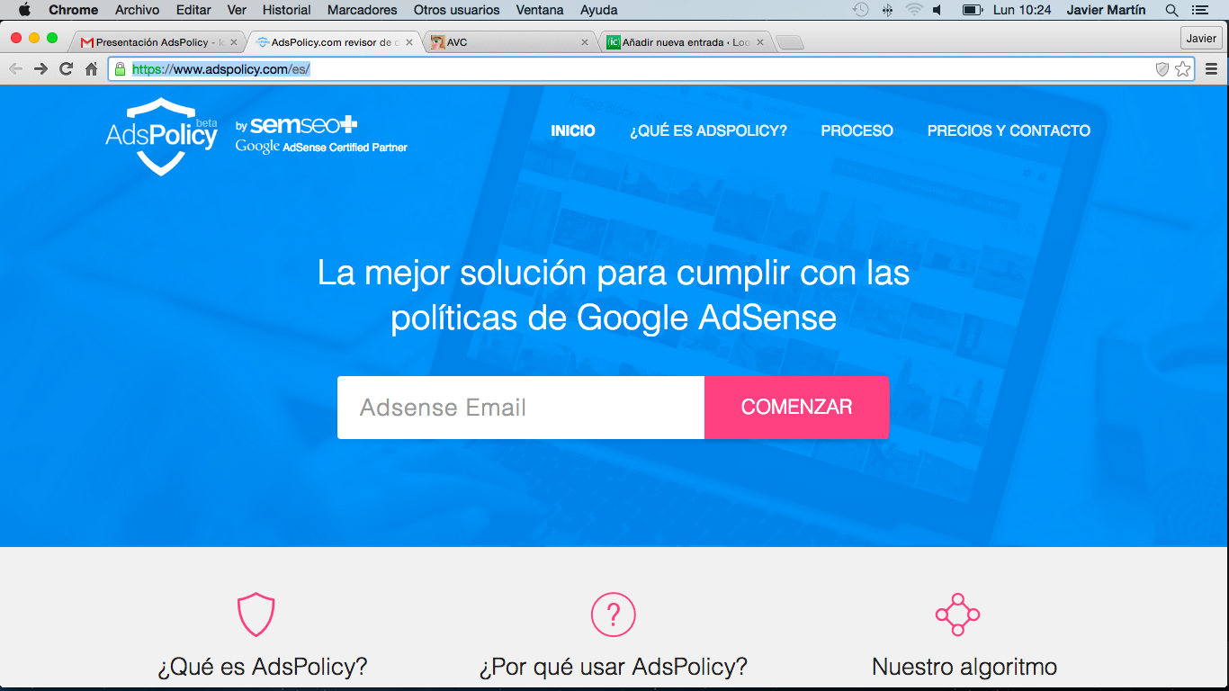This screenshot has height=691, width=1229.
Task: Go to INICIO navigation link
Action: (x=573, y=130)
